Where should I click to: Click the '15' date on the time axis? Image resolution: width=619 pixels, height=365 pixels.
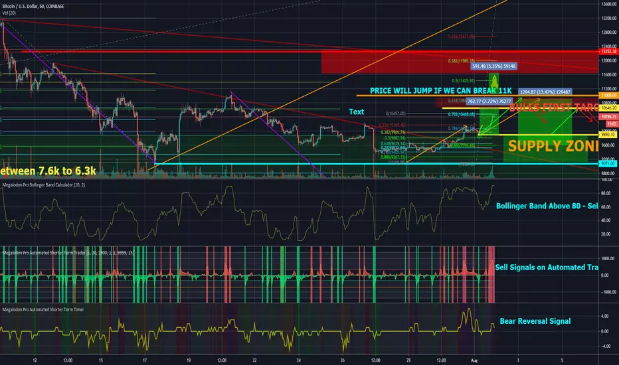click(101, 360)
